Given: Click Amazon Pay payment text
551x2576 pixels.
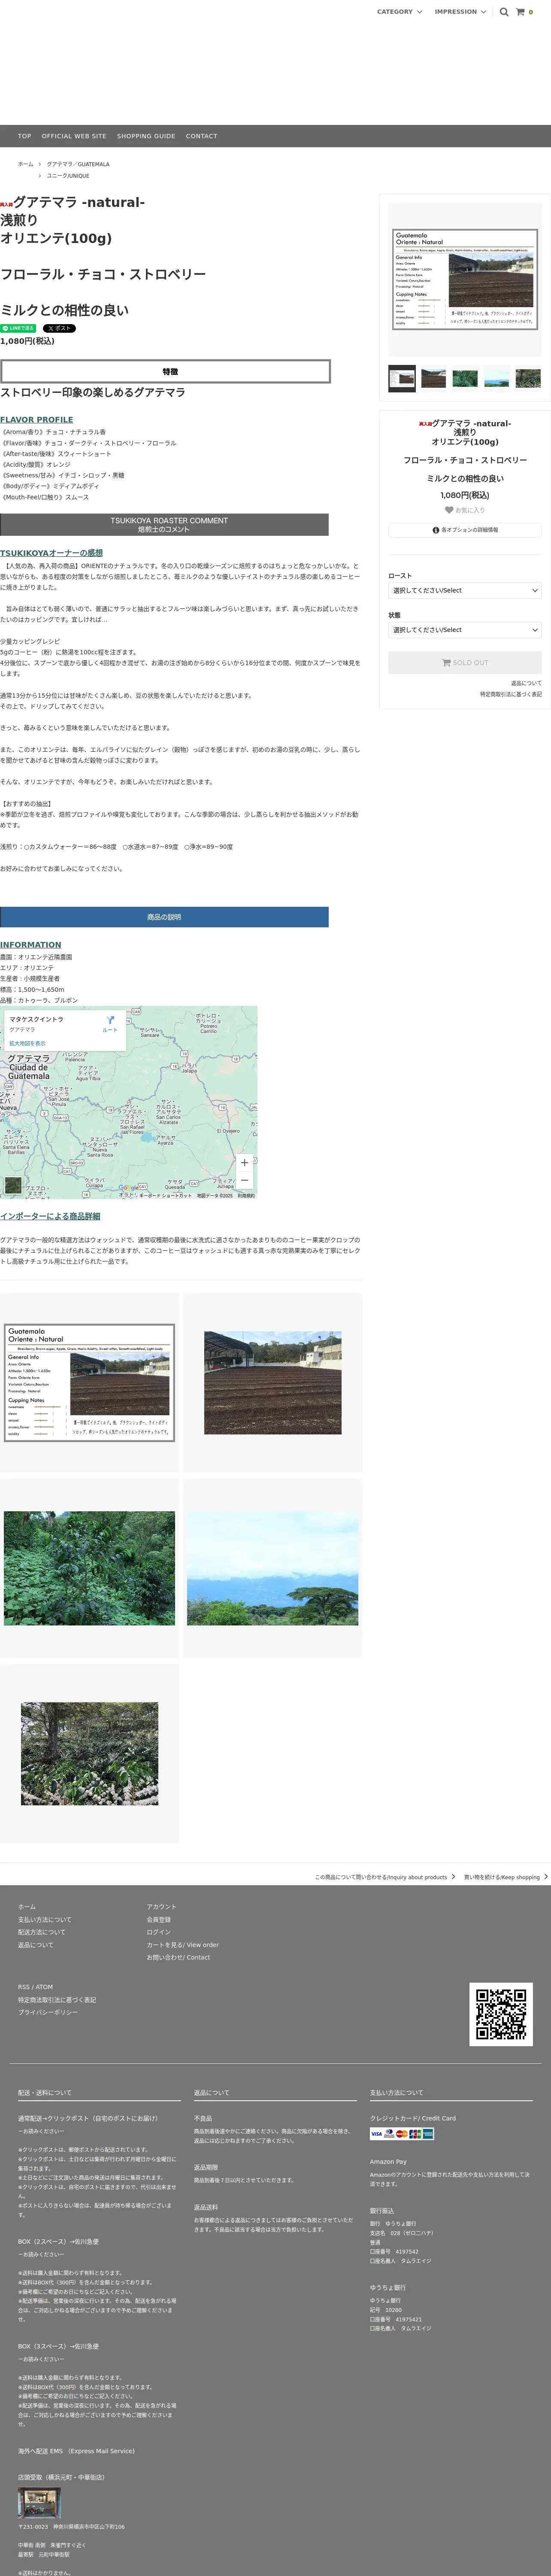Looking at the screenshot, I should point(388,2162).
